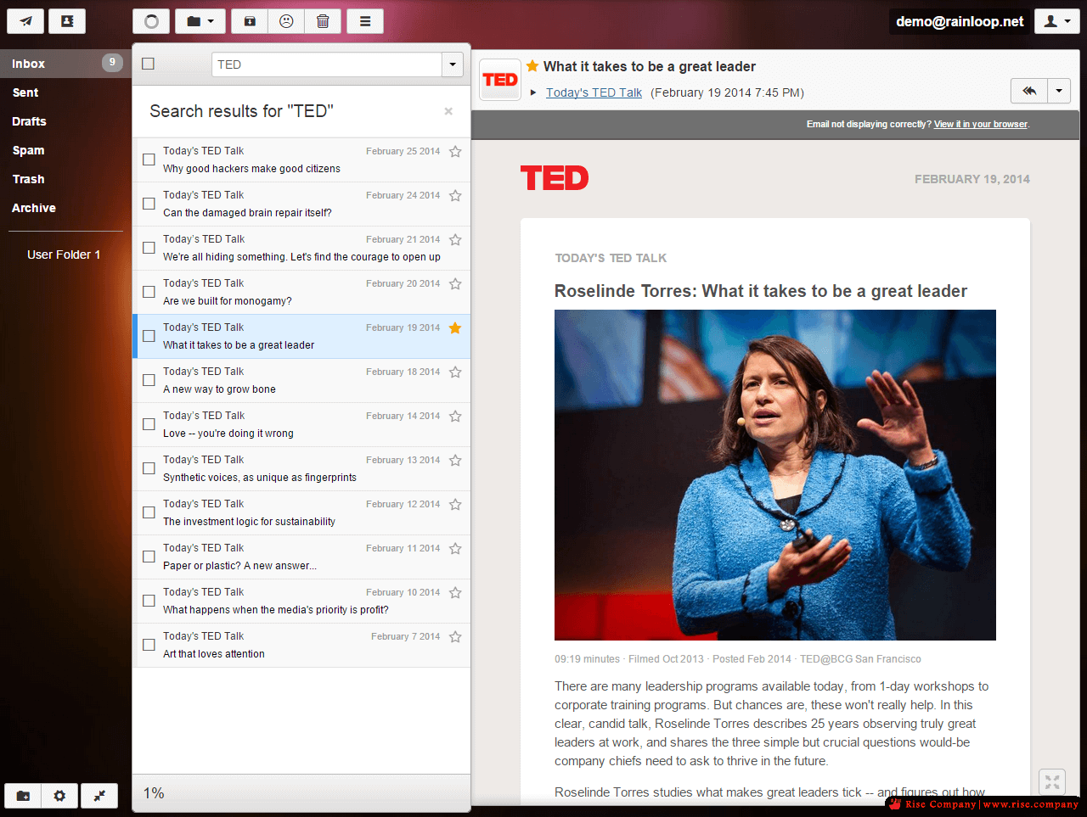Star the February 25 2014 message
The image size is (1087, 817).
pyautogui.click(x=455, y=151)
